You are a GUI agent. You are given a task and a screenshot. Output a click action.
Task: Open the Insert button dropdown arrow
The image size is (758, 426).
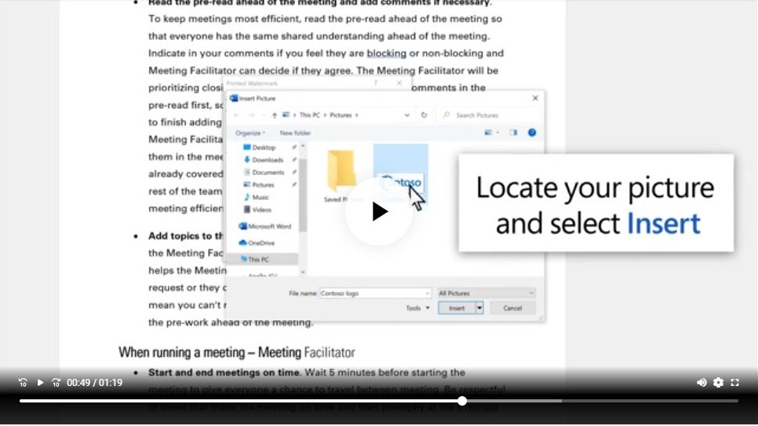click(479, 308)
